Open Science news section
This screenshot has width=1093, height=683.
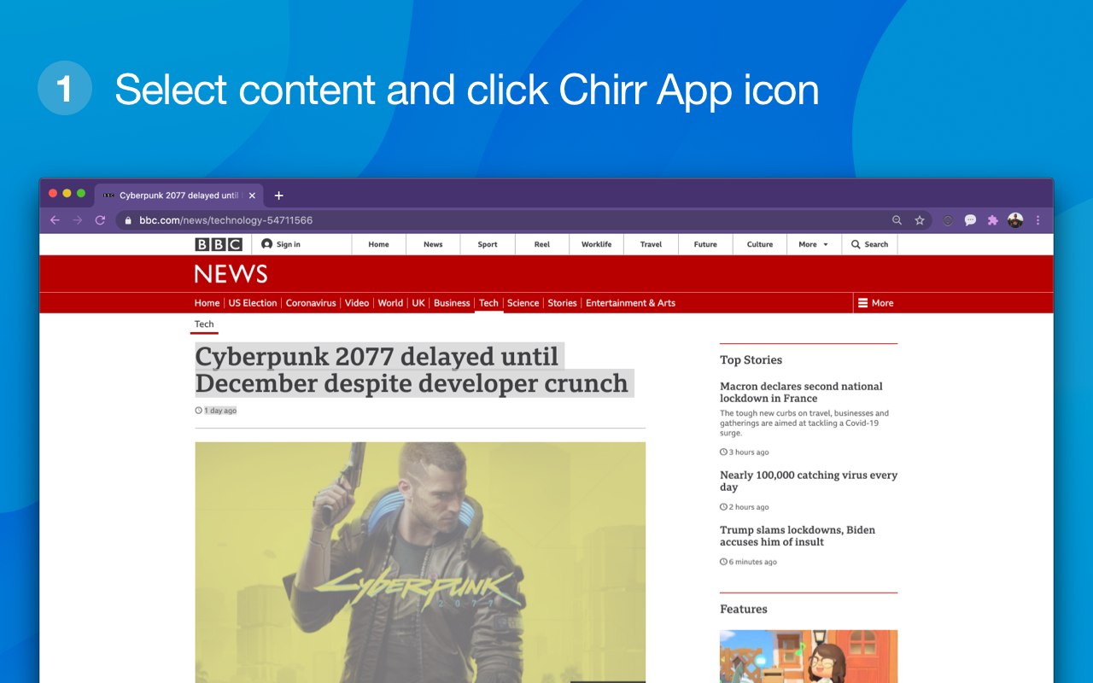tap(523, 303)
